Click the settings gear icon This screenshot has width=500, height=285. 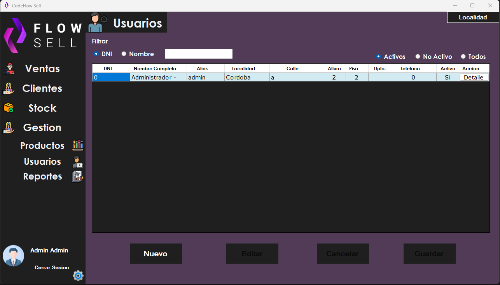(78, 276)
